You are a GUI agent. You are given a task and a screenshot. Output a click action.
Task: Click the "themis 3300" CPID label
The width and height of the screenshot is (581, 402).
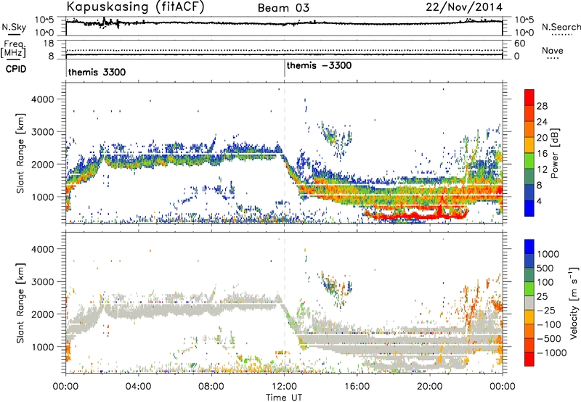(97, 72)
